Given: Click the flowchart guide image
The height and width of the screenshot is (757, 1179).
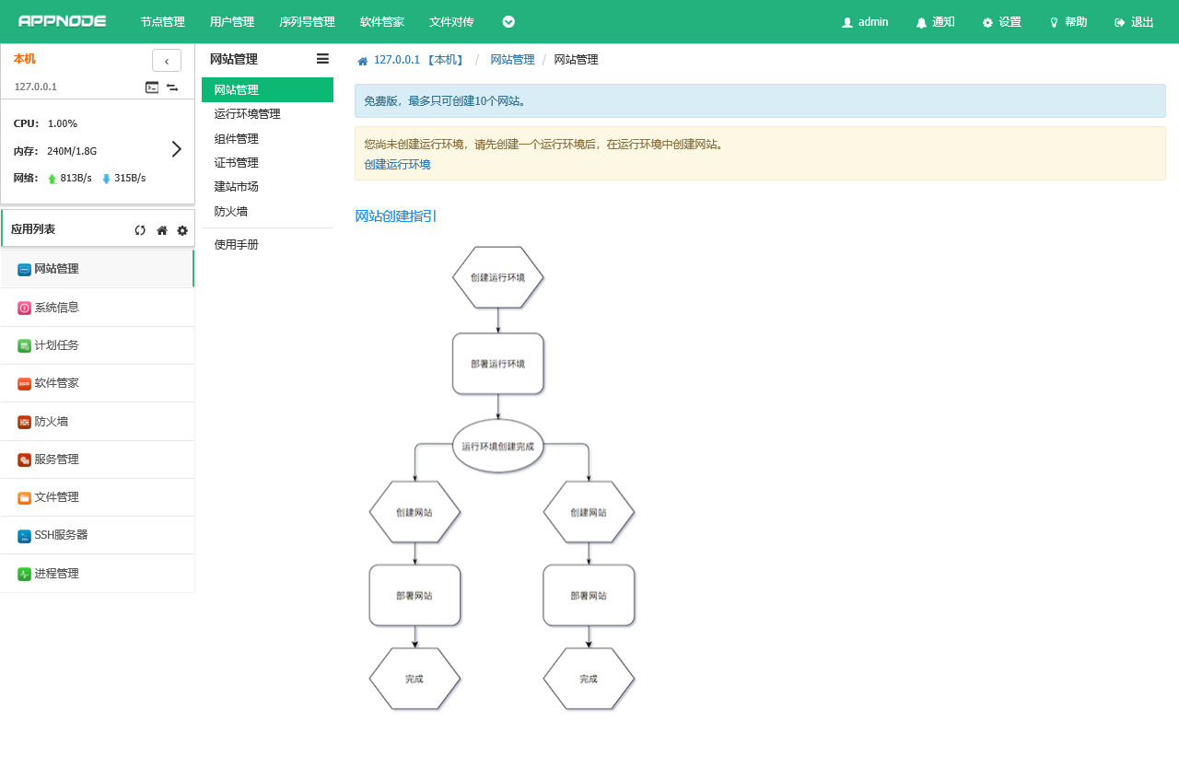Looking at the screenshot, I should point(501,478).
